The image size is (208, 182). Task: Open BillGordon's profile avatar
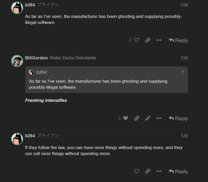pos(17,61)
